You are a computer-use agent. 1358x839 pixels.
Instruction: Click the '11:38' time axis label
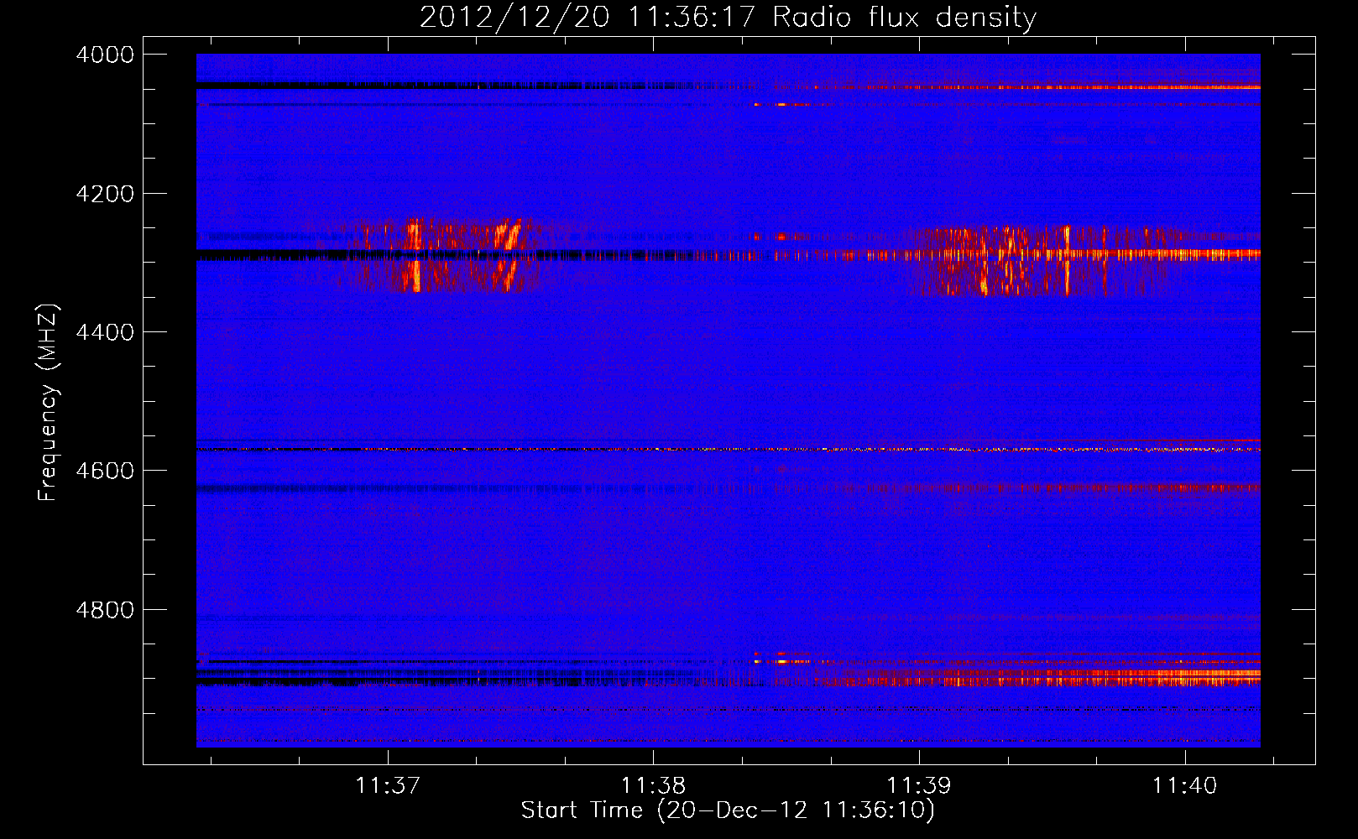(653, 786)
